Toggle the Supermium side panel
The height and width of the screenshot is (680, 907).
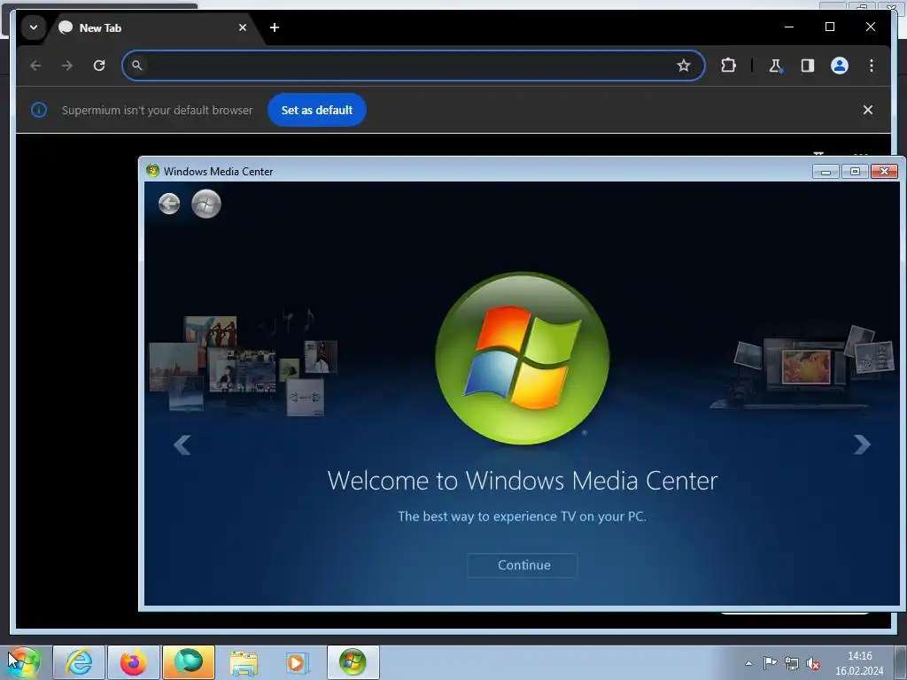[808, 66]
